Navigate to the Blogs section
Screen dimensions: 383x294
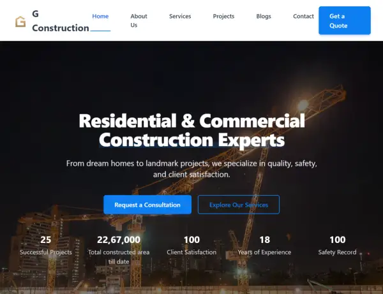pos(264,16)
